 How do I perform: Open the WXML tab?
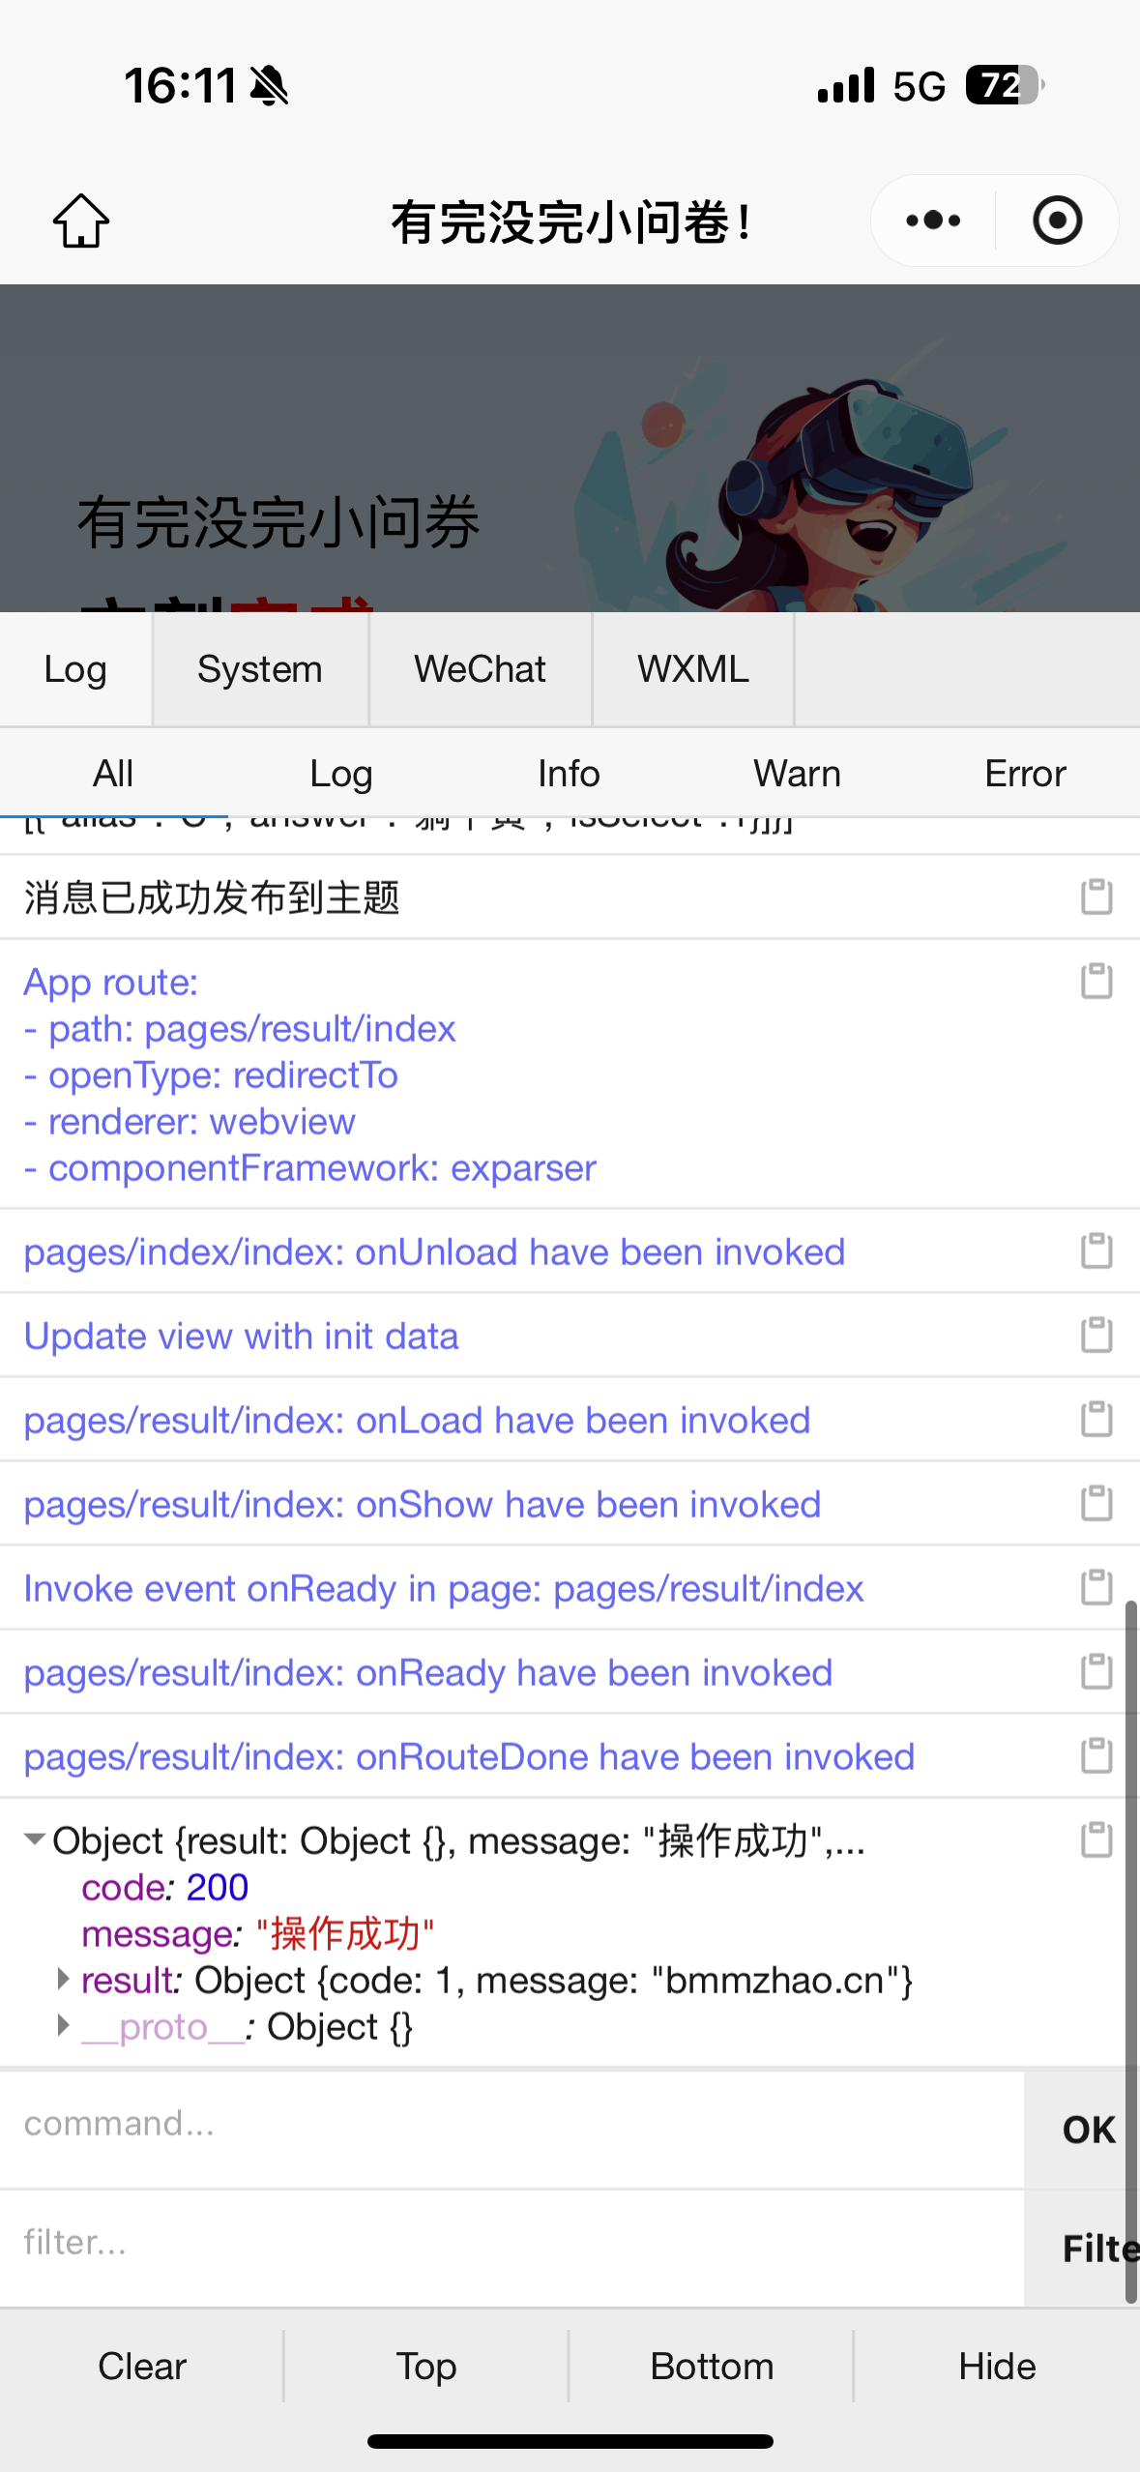coord(693,669)
